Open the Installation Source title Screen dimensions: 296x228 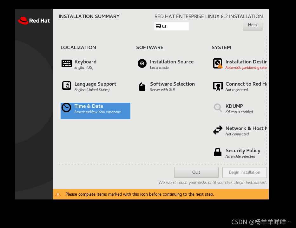pyautogui.click(x=172, y=62)
